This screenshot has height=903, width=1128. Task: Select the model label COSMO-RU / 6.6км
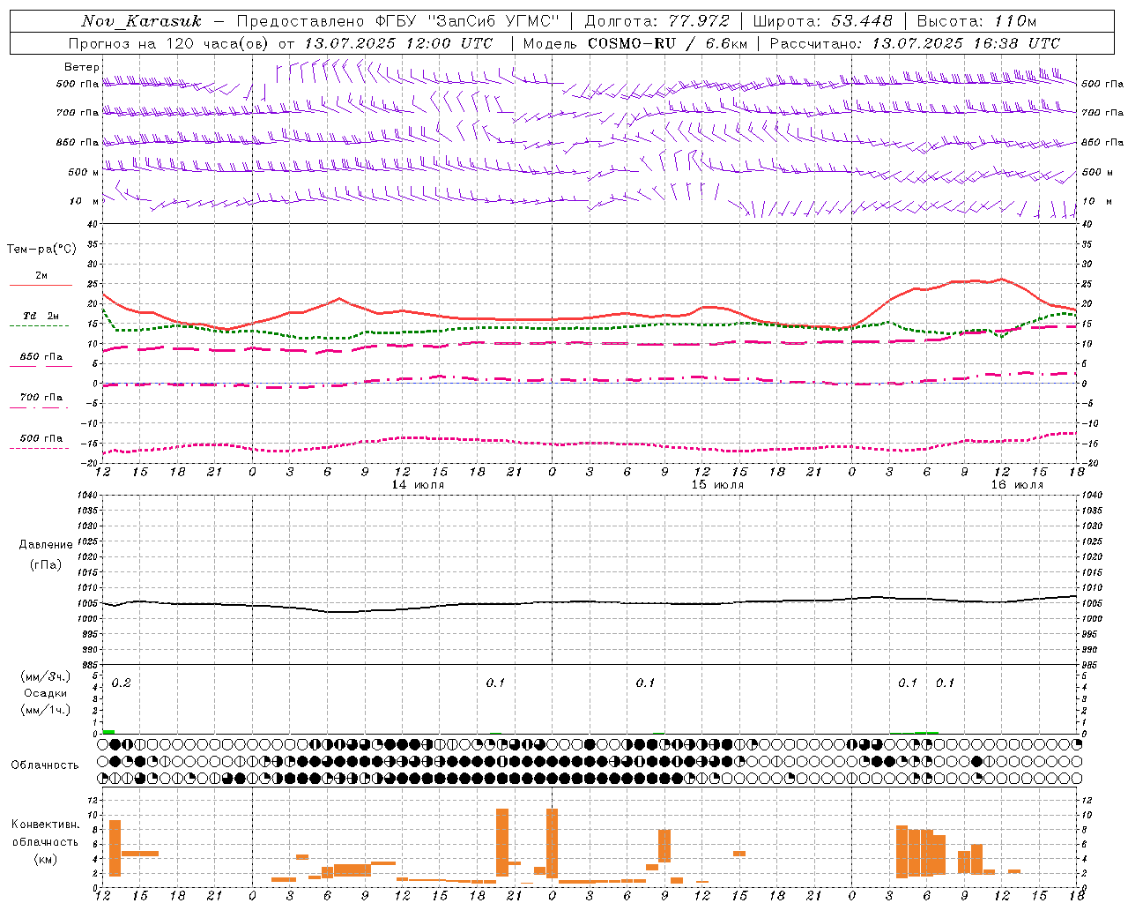(x=667, y=43)
